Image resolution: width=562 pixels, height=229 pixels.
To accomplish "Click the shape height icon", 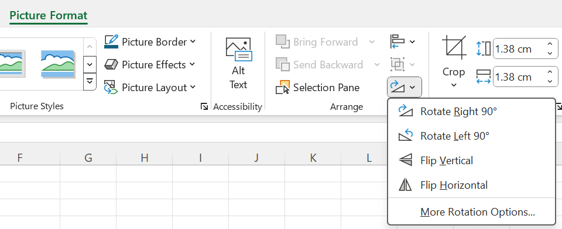I will pos(483,48).
